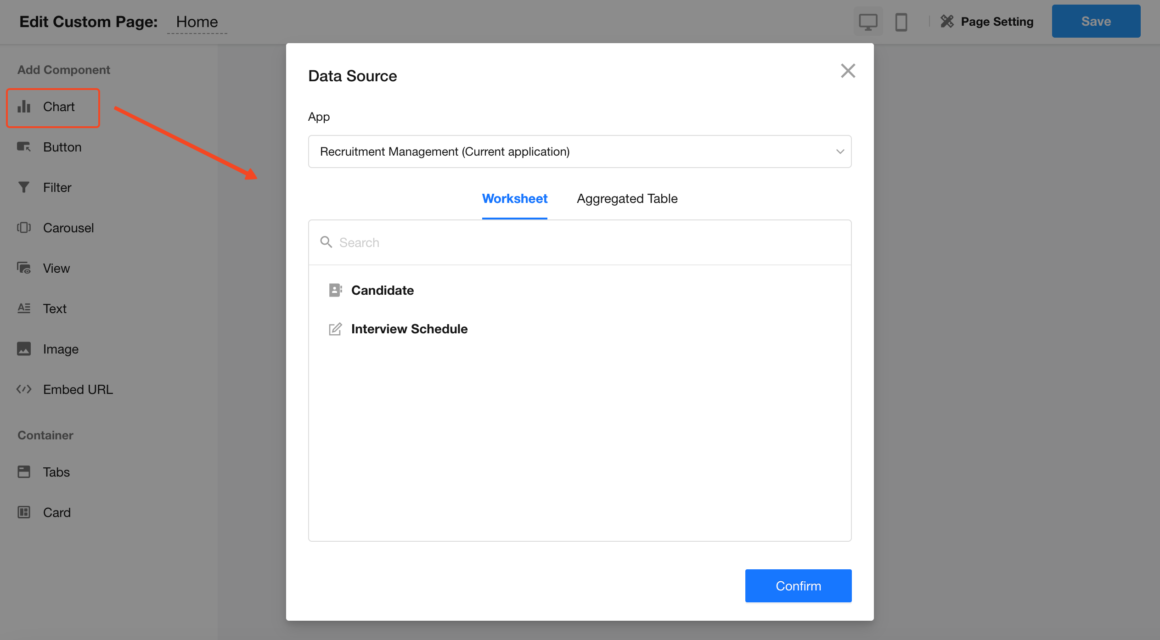The height and width of the screenshot is (640, 1160).
Task: Add a Text component
Action: 42,309
